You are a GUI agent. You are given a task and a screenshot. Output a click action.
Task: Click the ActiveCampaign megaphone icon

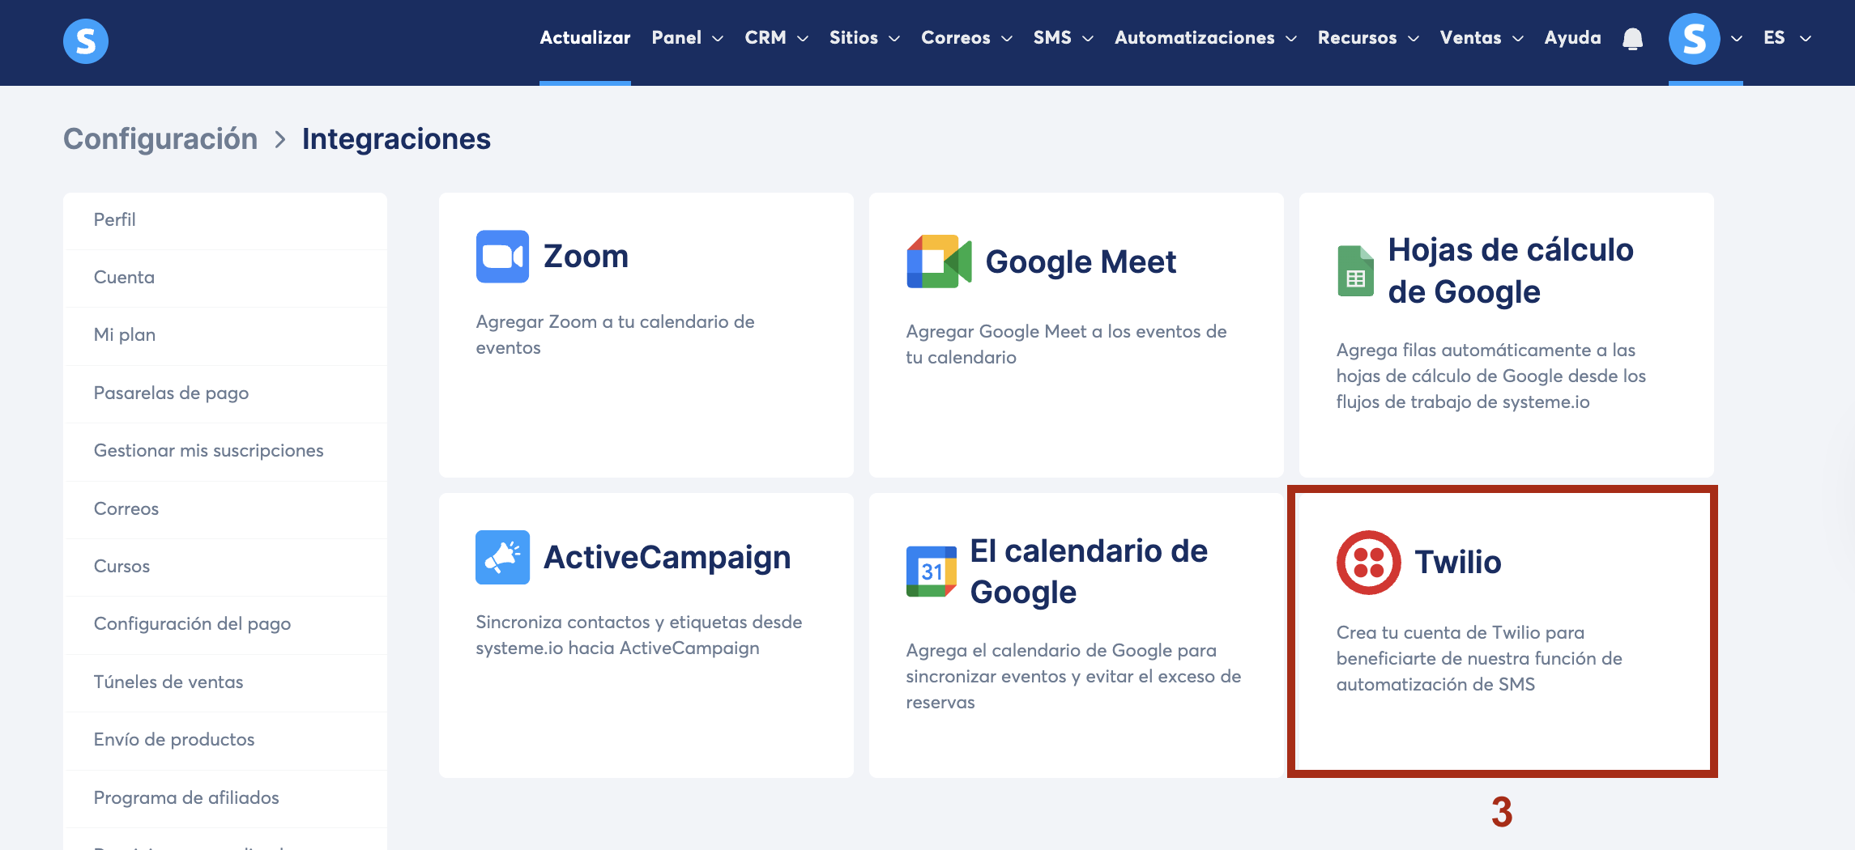coord(502,557)
